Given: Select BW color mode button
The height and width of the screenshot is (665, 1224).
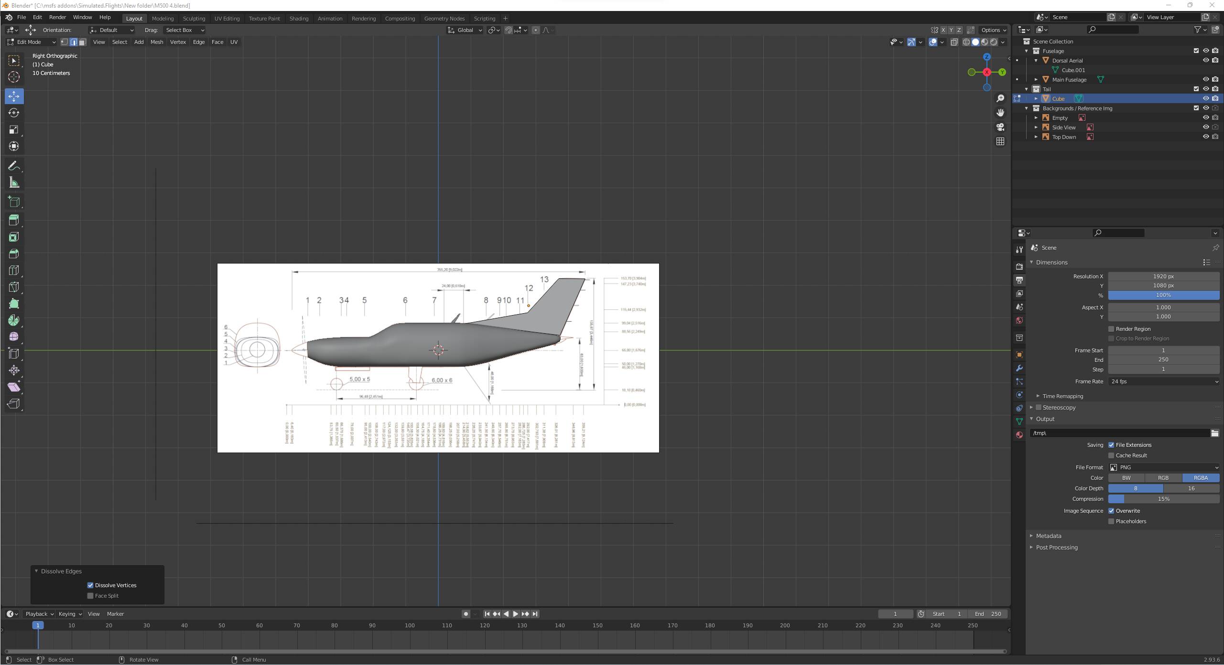Looking at the screenshot, I should tap(1127, 478).
